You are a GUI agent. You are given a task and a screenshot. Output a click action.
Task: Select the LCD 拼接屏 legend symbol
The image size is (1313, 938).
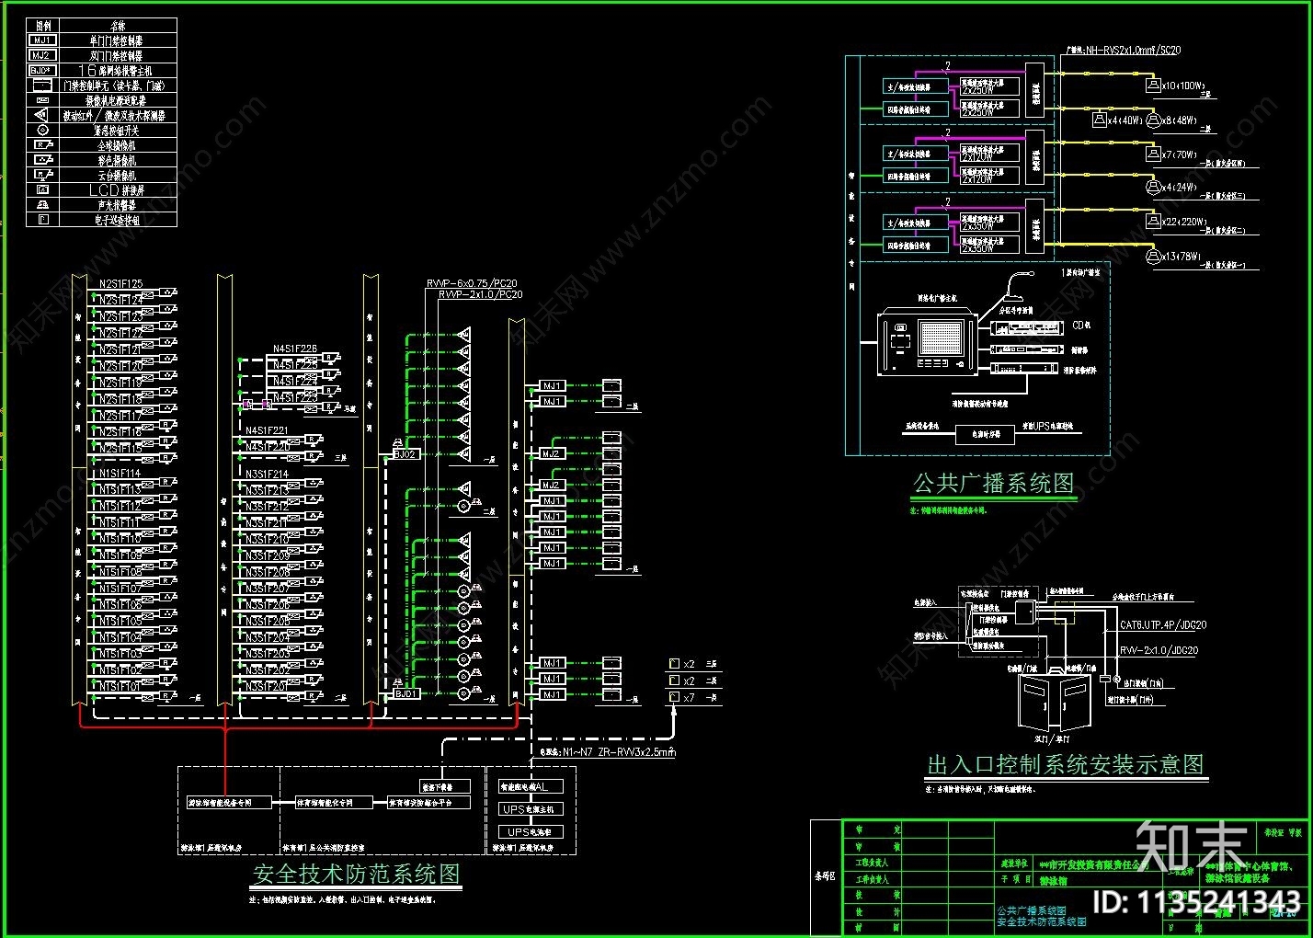[x=42, y=189]
